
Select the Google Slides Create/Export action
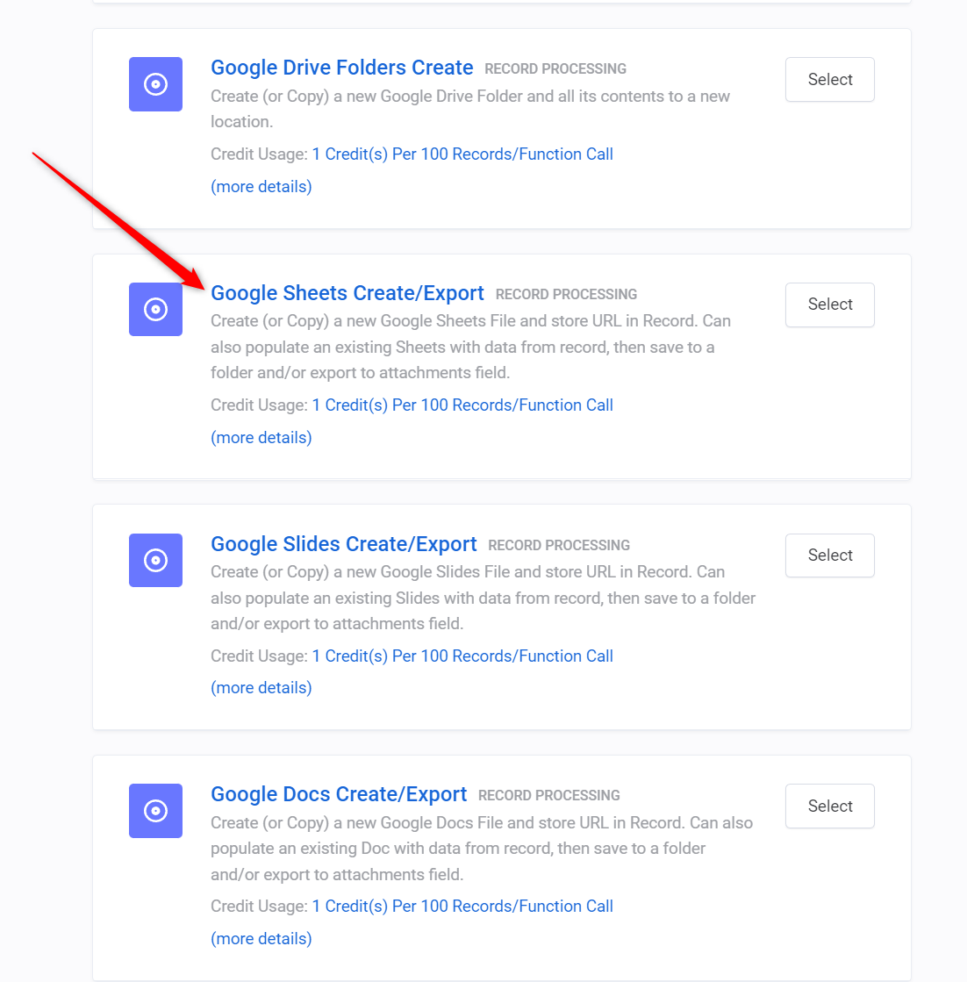tap(828, 555)
